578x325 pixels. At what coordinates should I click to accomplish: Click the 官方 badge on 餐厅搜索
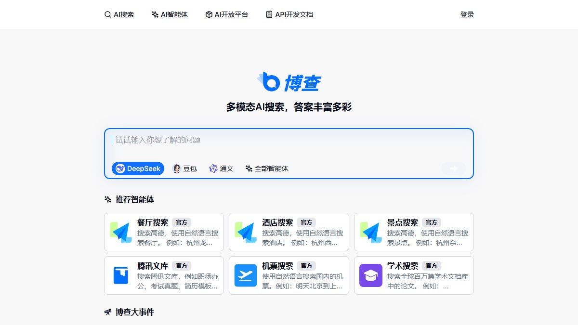[x=182, y=222]
